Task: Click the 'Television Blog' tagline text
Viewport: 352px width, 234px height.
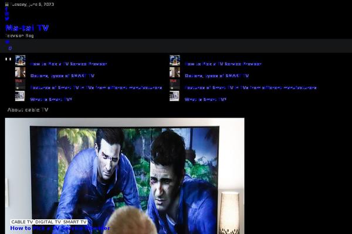Action: point(19,36)
